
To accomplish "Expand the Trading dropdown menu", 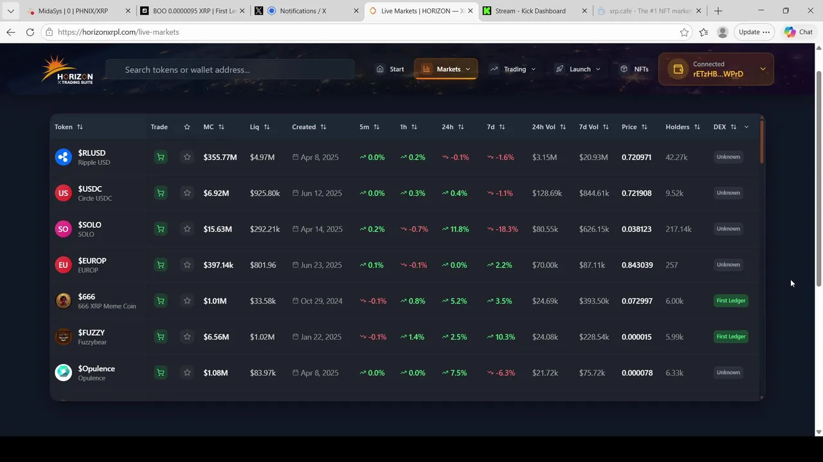I will [x=512, y=69].
